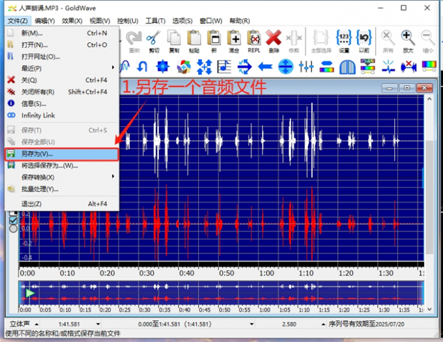Choose Infinity Link menu entry
This screenshot has width=443, height=342.
(62, 115)
